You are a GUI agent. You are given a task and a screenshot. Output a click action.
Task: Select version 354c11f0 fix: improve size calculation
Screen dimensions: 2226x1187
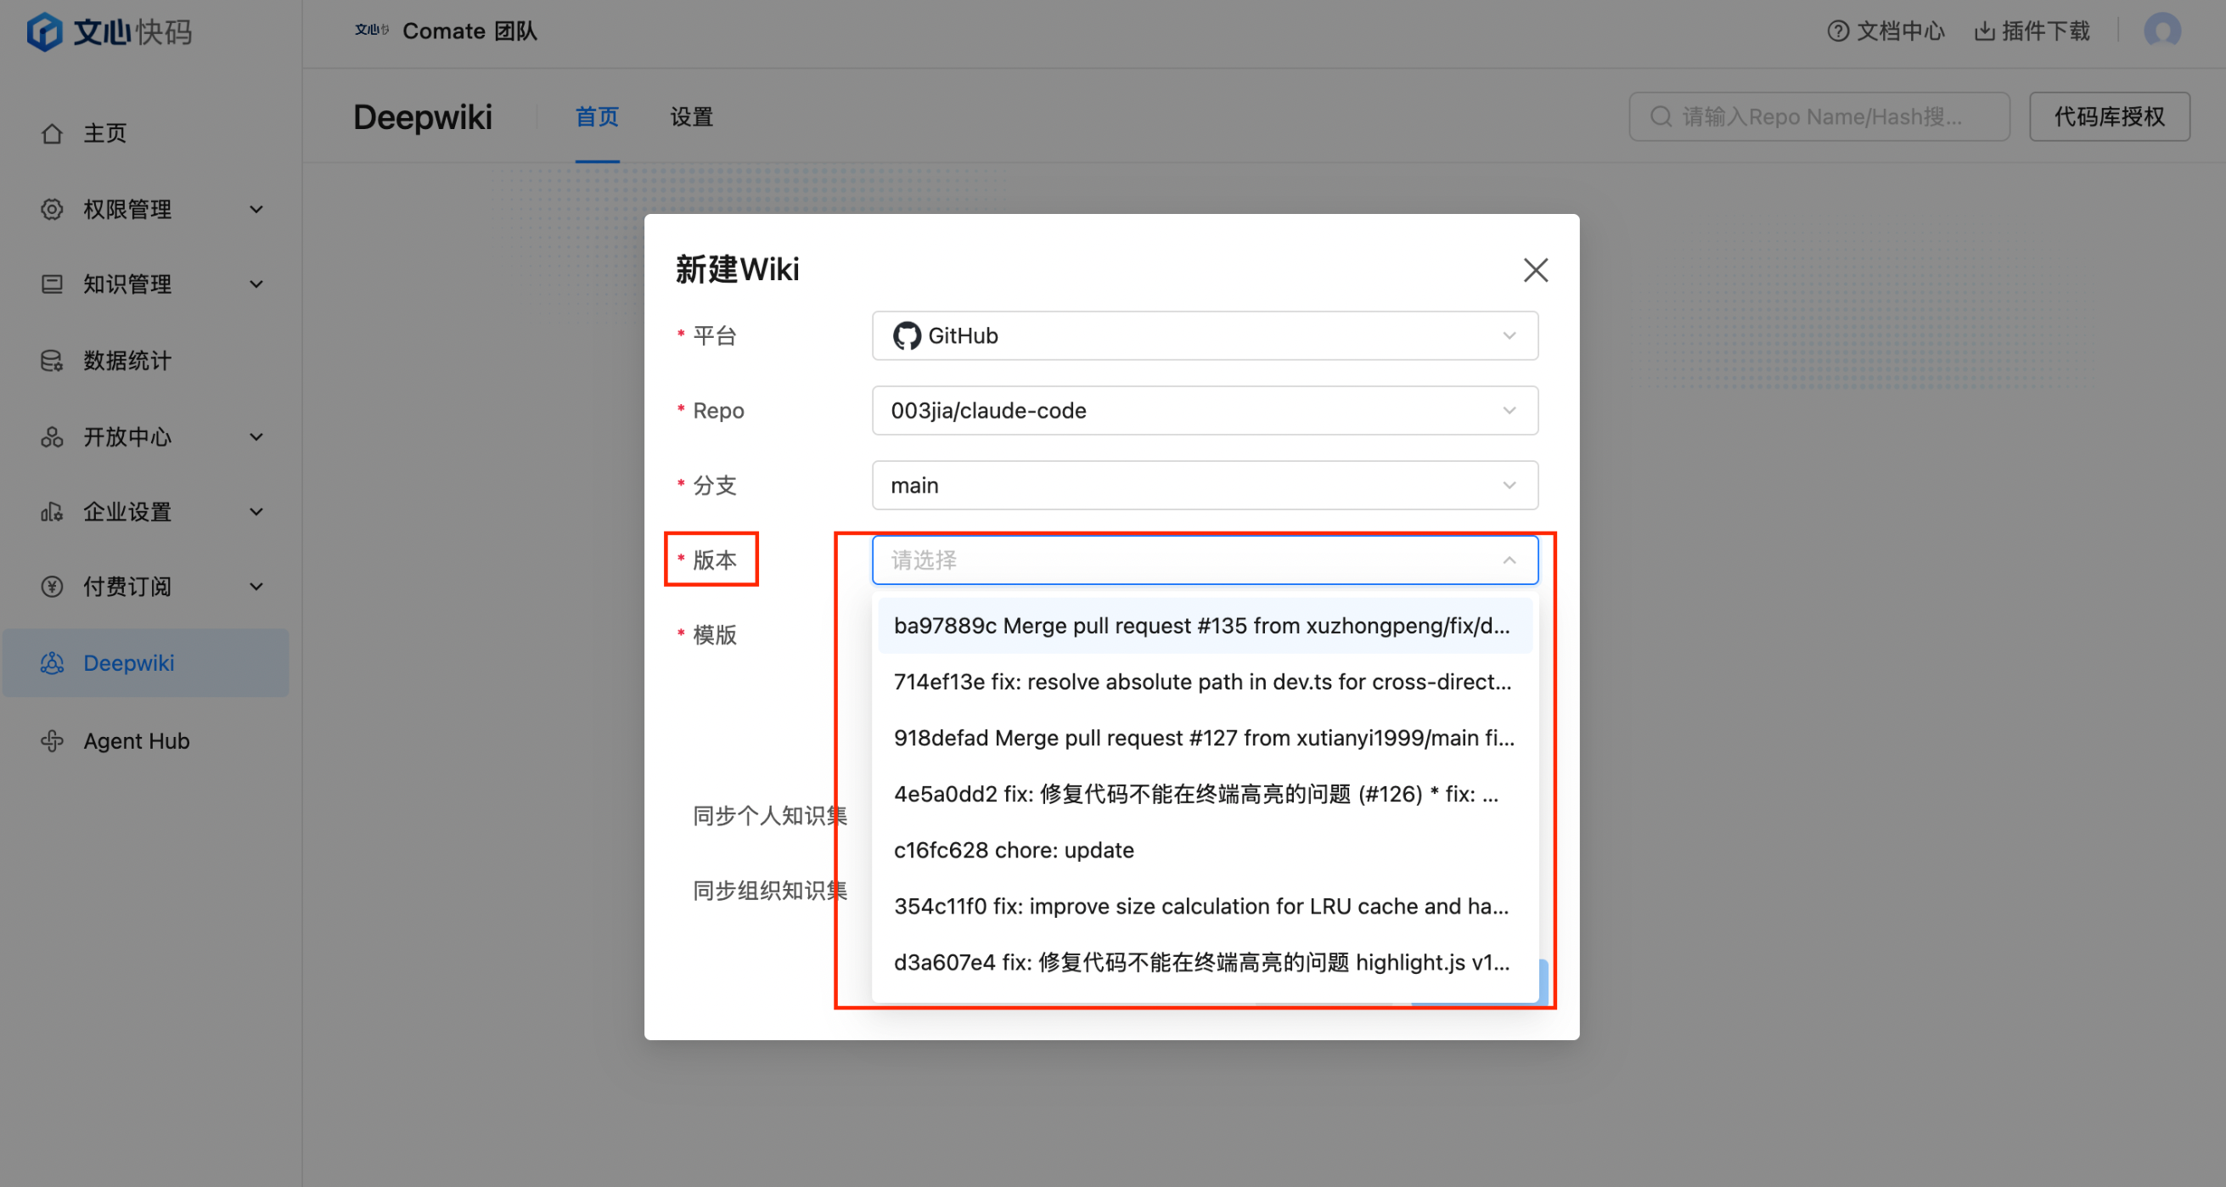[1205, 906]
